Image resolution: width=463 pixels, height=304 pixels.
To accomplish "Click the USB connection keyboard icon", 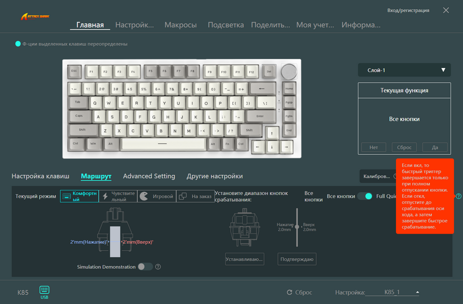I will point(44,290).
